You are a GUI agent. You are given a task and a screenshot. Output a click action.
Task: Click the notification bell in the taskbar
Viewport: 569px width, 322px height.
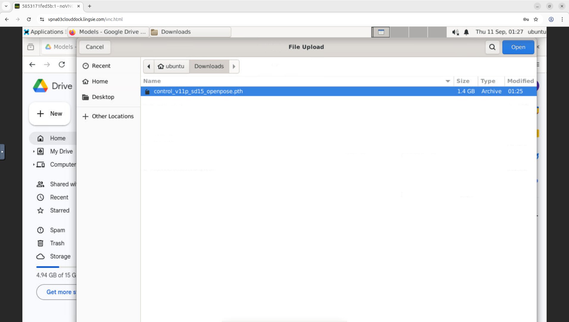point(466,32)
